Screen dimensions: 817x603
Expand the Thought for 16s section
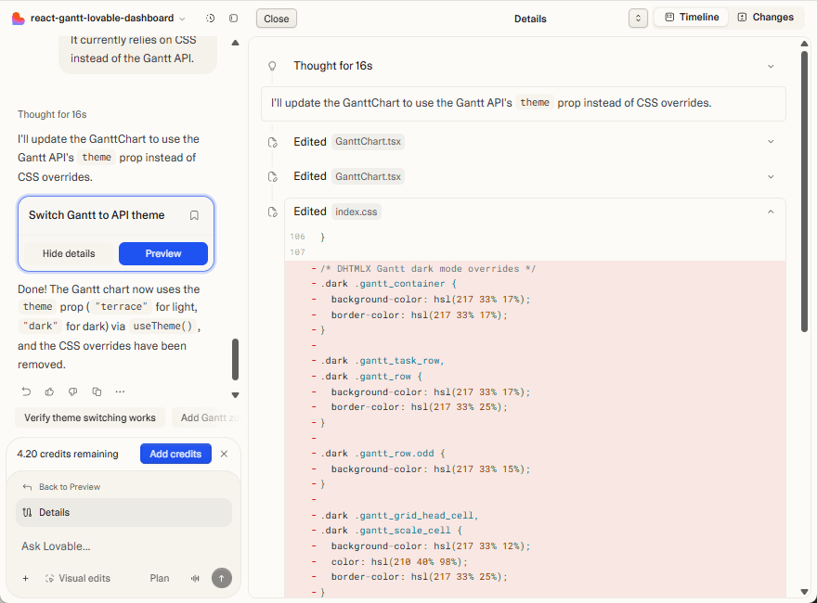[x=771, y=66]
